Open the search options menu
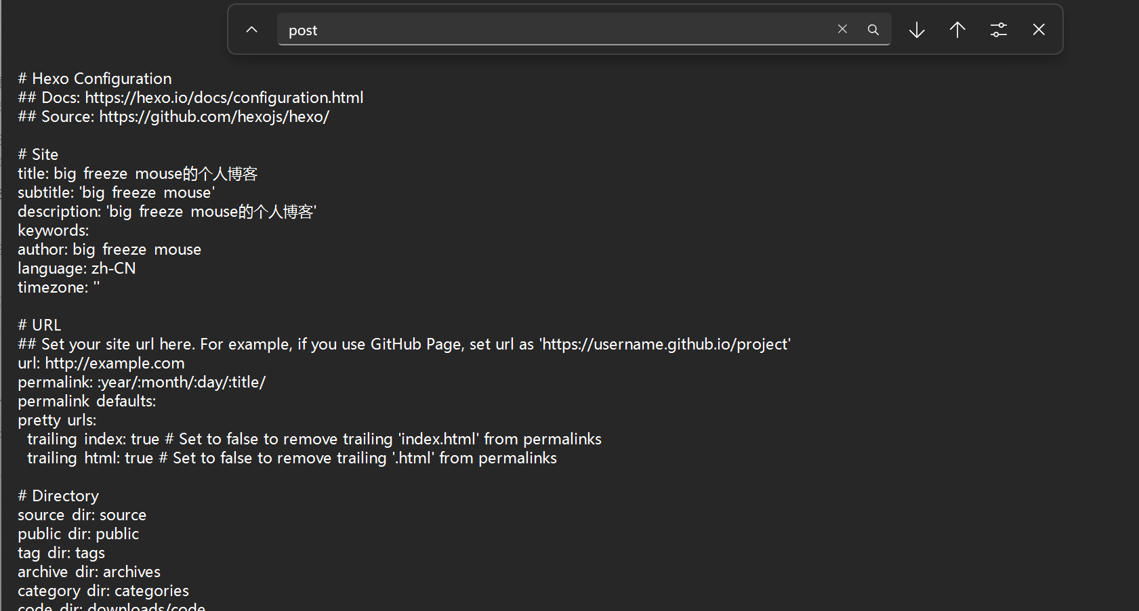Viewport: 1139px width, 611px height. (998, 30)
